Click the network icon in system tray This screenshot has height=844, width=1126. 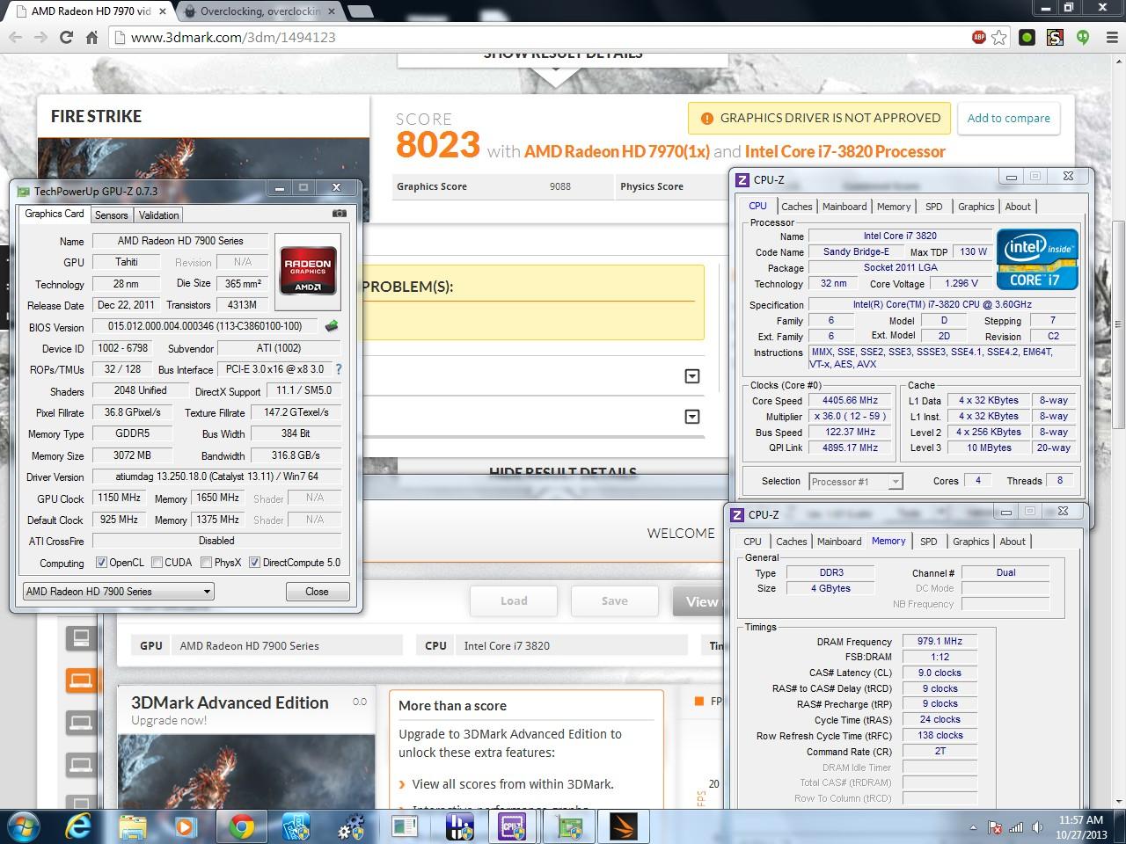[1016, 827]
